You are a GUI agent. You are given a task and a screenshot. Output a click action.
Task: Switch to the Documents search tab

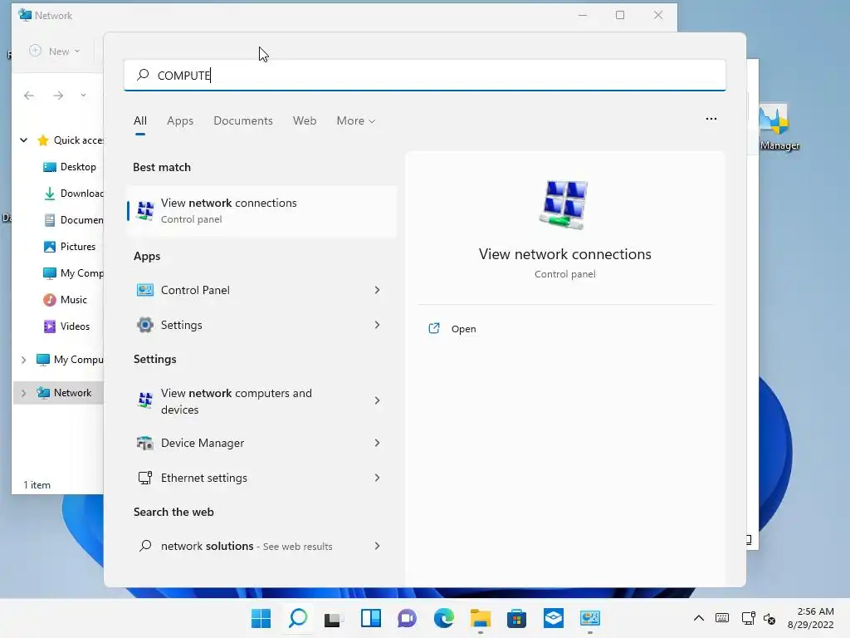click(x=243, y=121)
